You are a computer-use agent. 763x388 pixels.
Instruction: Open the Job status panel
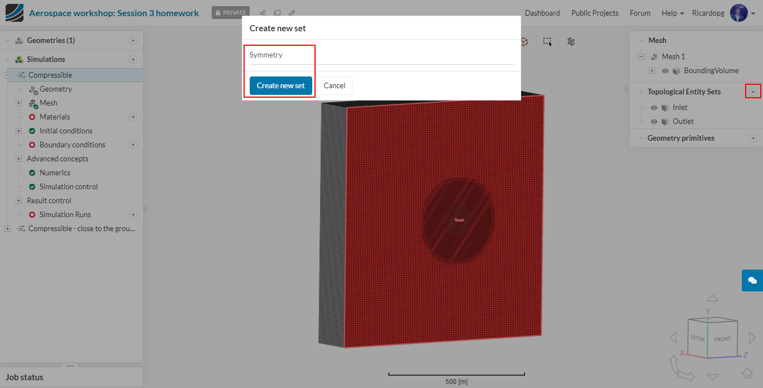pos(71,377)
